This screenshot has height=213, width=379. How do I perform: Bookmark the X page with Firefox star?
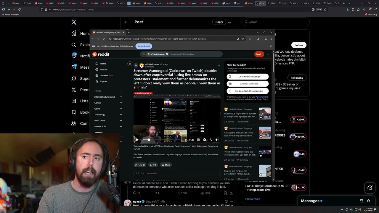(325, 9)
